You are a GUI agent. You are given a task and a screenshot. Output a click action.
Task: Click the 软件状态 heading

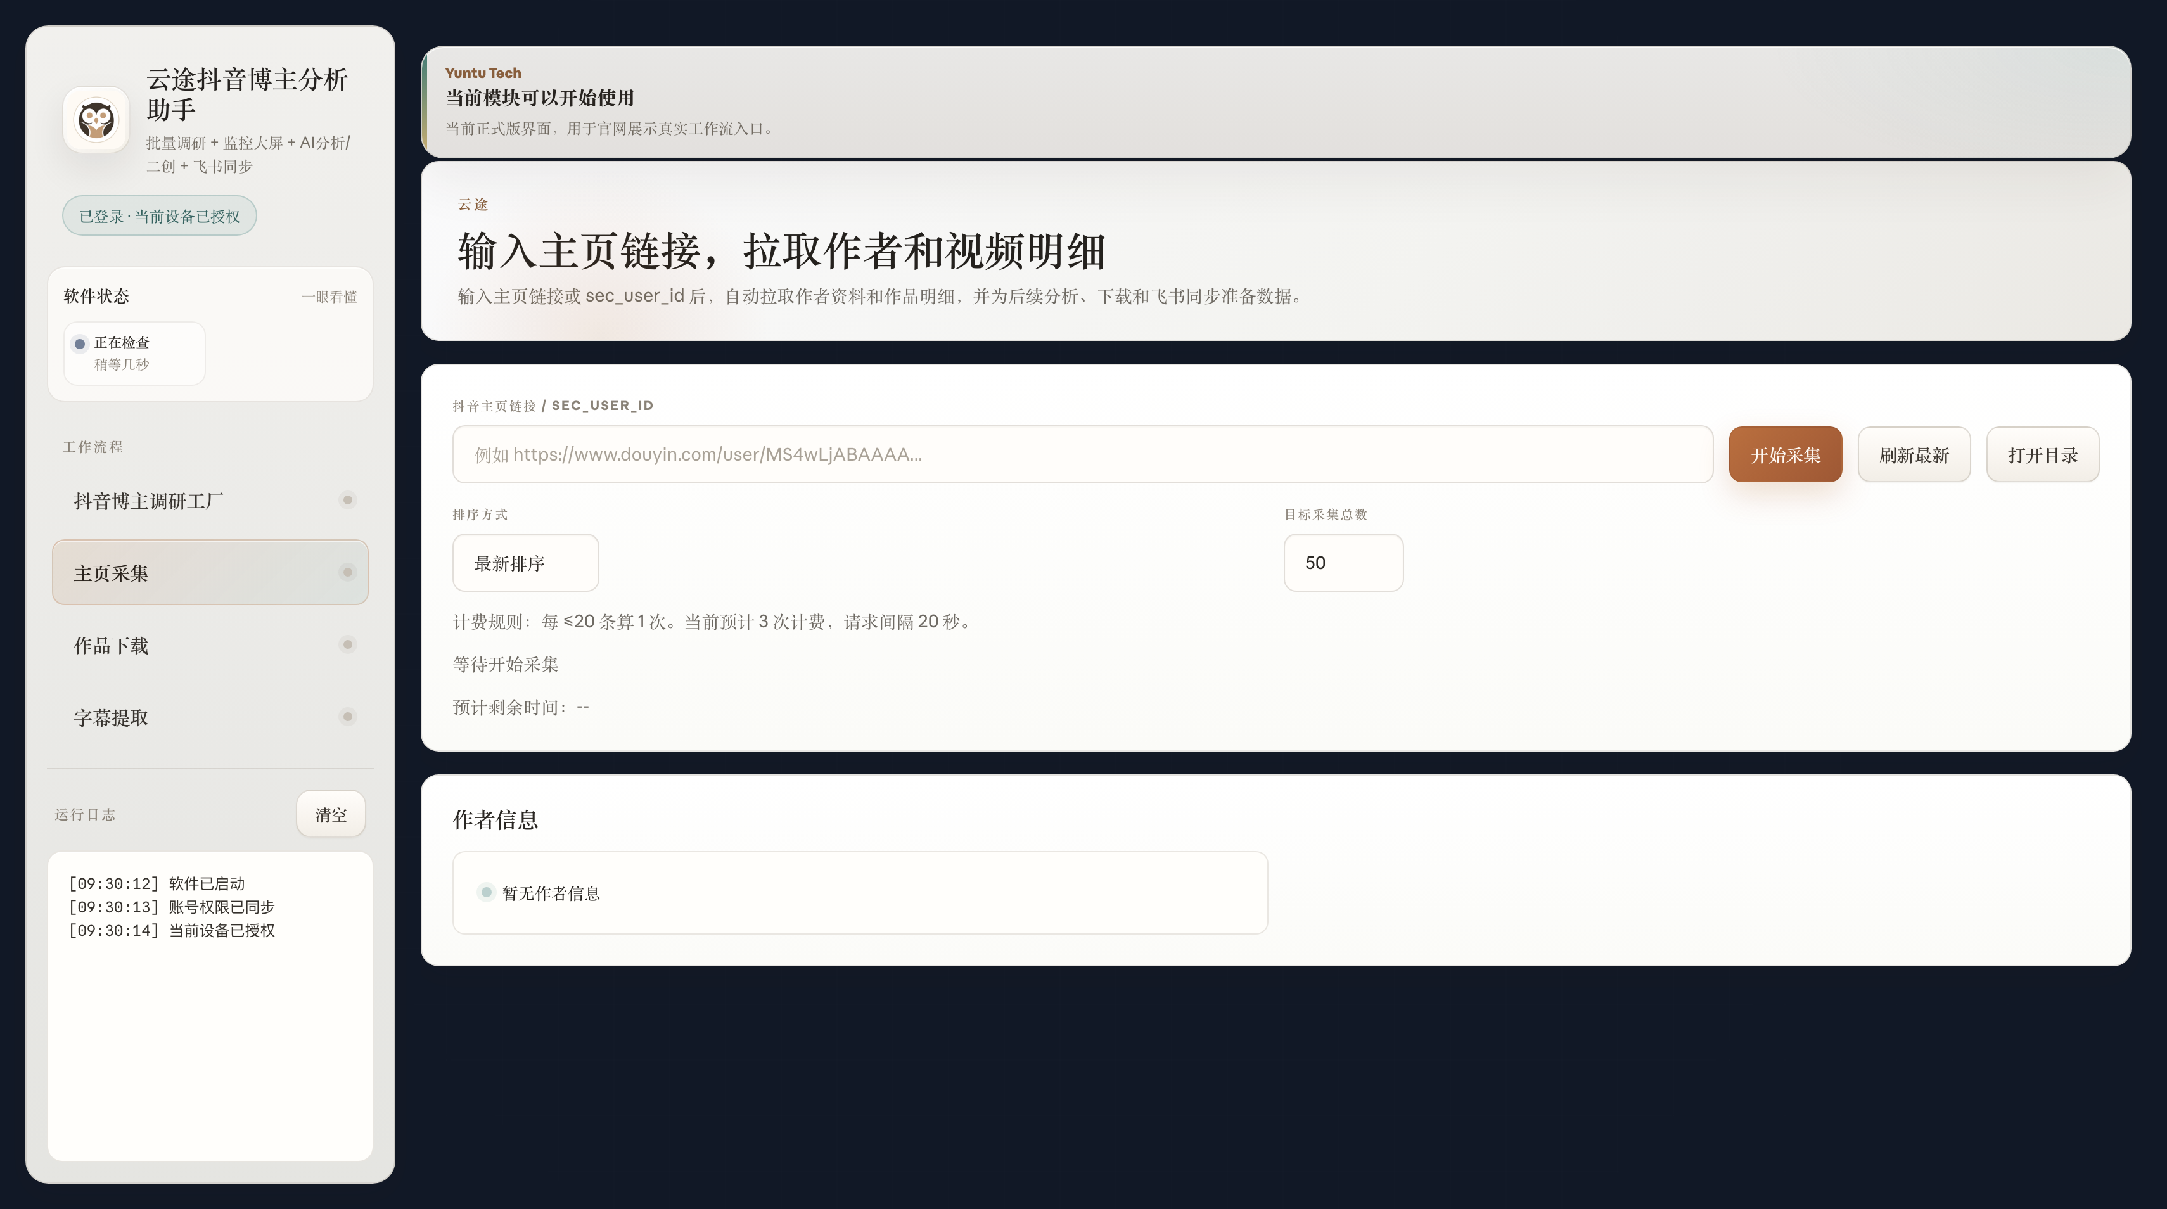(x=97, y=296)
